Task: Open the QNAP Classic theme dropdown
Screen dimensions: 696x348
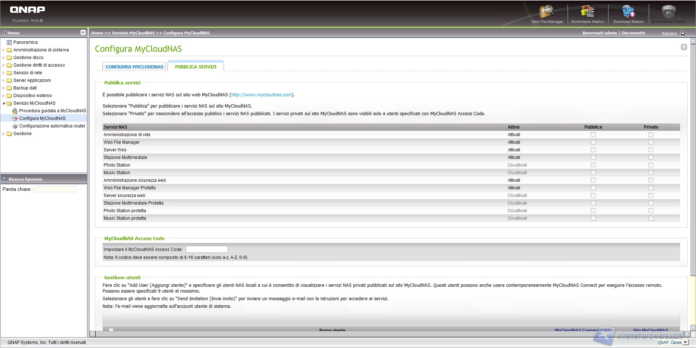Action: point(672,343)
